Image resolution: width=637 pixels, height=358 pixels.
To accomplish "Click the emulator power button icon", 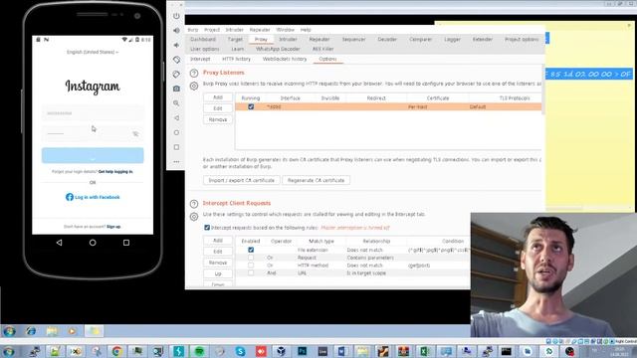I will point(176,16).
